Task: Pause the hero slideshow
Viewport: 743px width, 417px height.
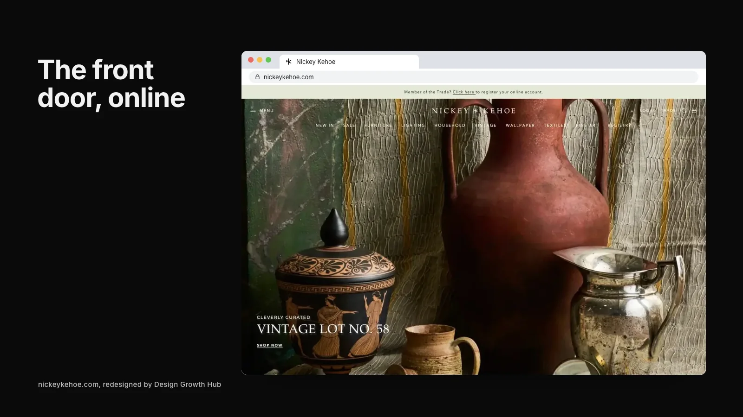Action: pos(692,362)
